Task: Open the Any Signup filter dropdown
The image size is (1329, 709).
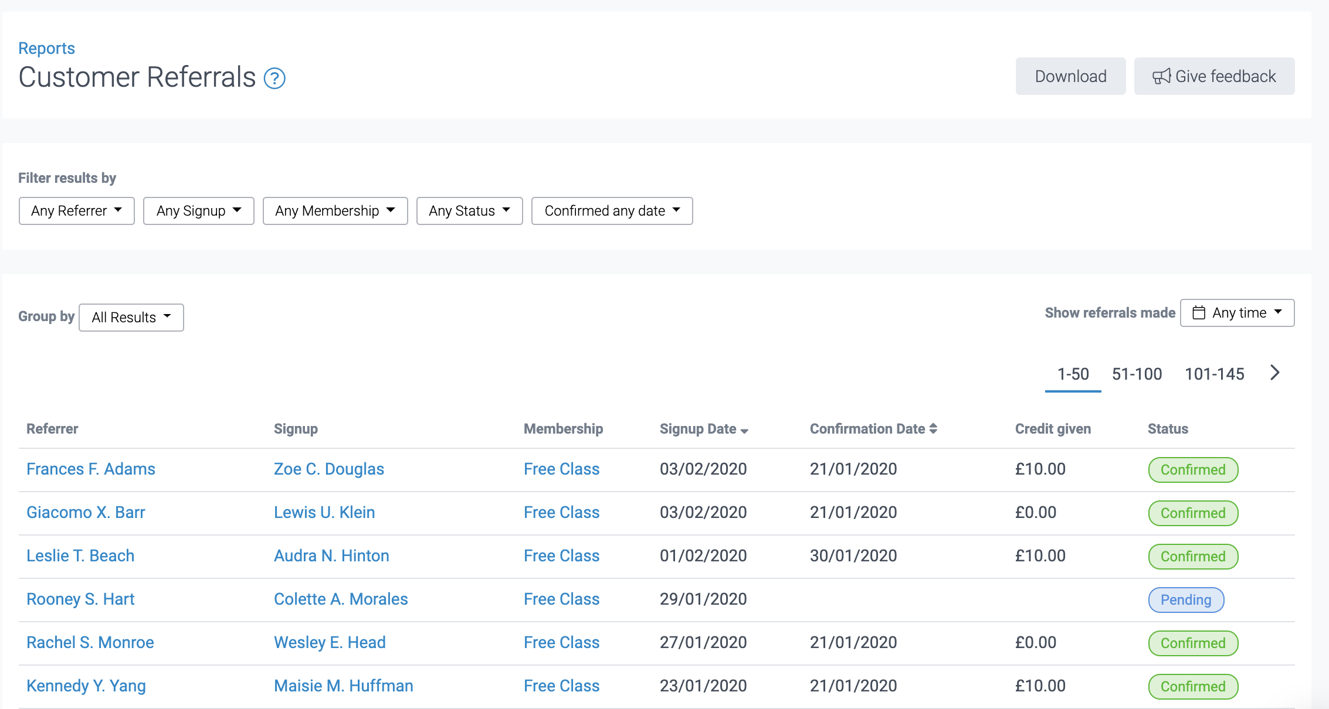Action: coord(198,211)
